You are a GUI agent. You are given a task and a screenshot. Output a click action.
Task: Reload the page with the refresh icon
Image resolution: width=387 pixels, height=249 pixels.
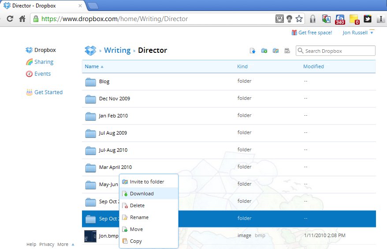pos(10,19)
